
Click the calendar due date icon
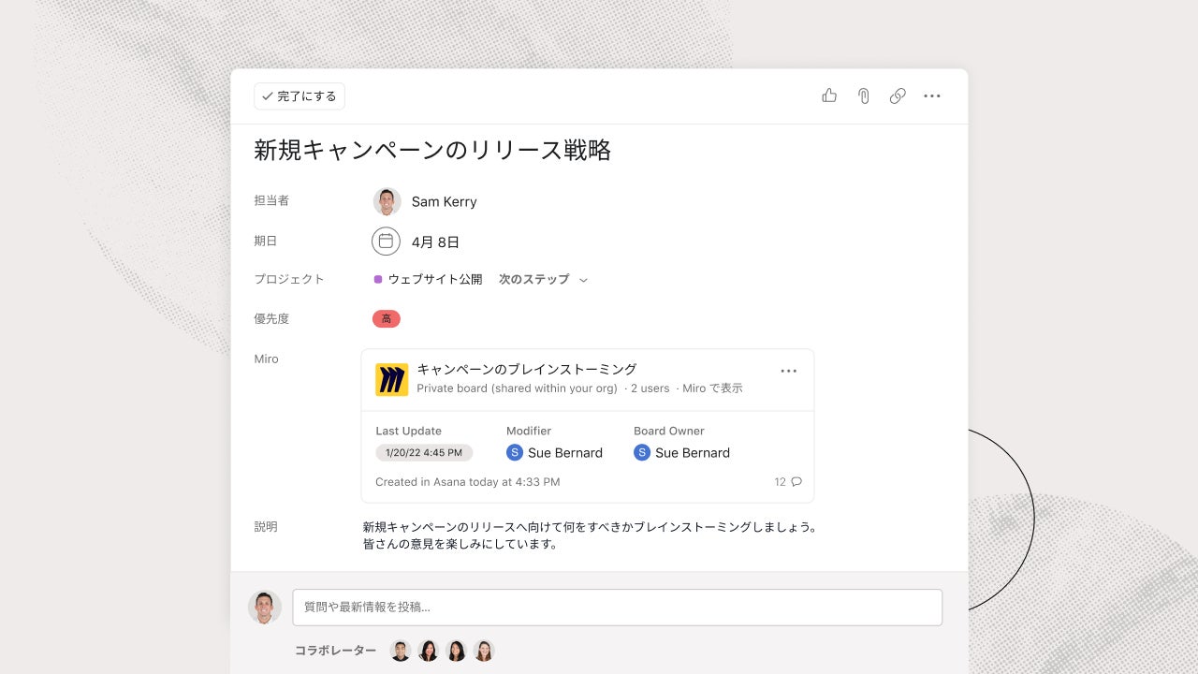[x=386, y=242]
